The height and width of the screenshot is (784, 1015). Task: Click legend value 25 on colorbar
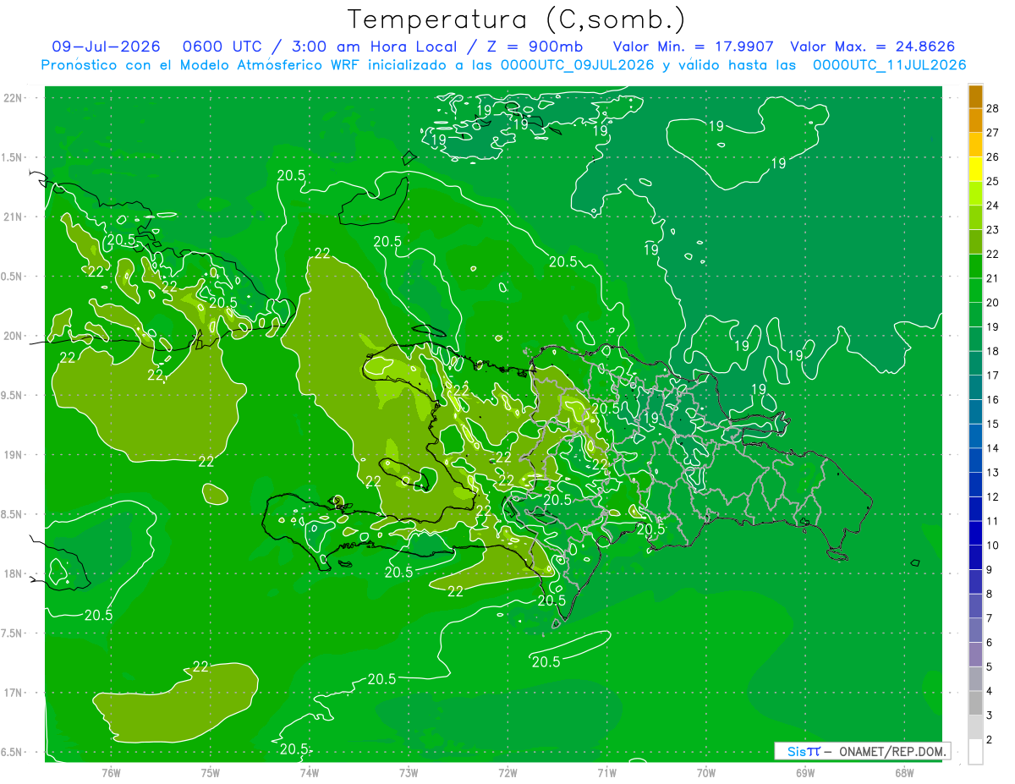tap(993, 181)
